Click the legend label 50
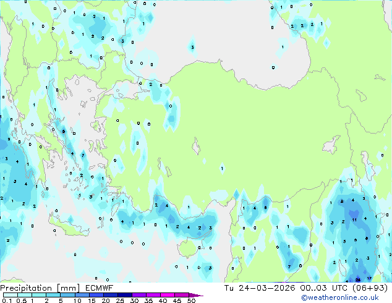The image size is (392, 303). pyautogui.click(x=192, y=301)
